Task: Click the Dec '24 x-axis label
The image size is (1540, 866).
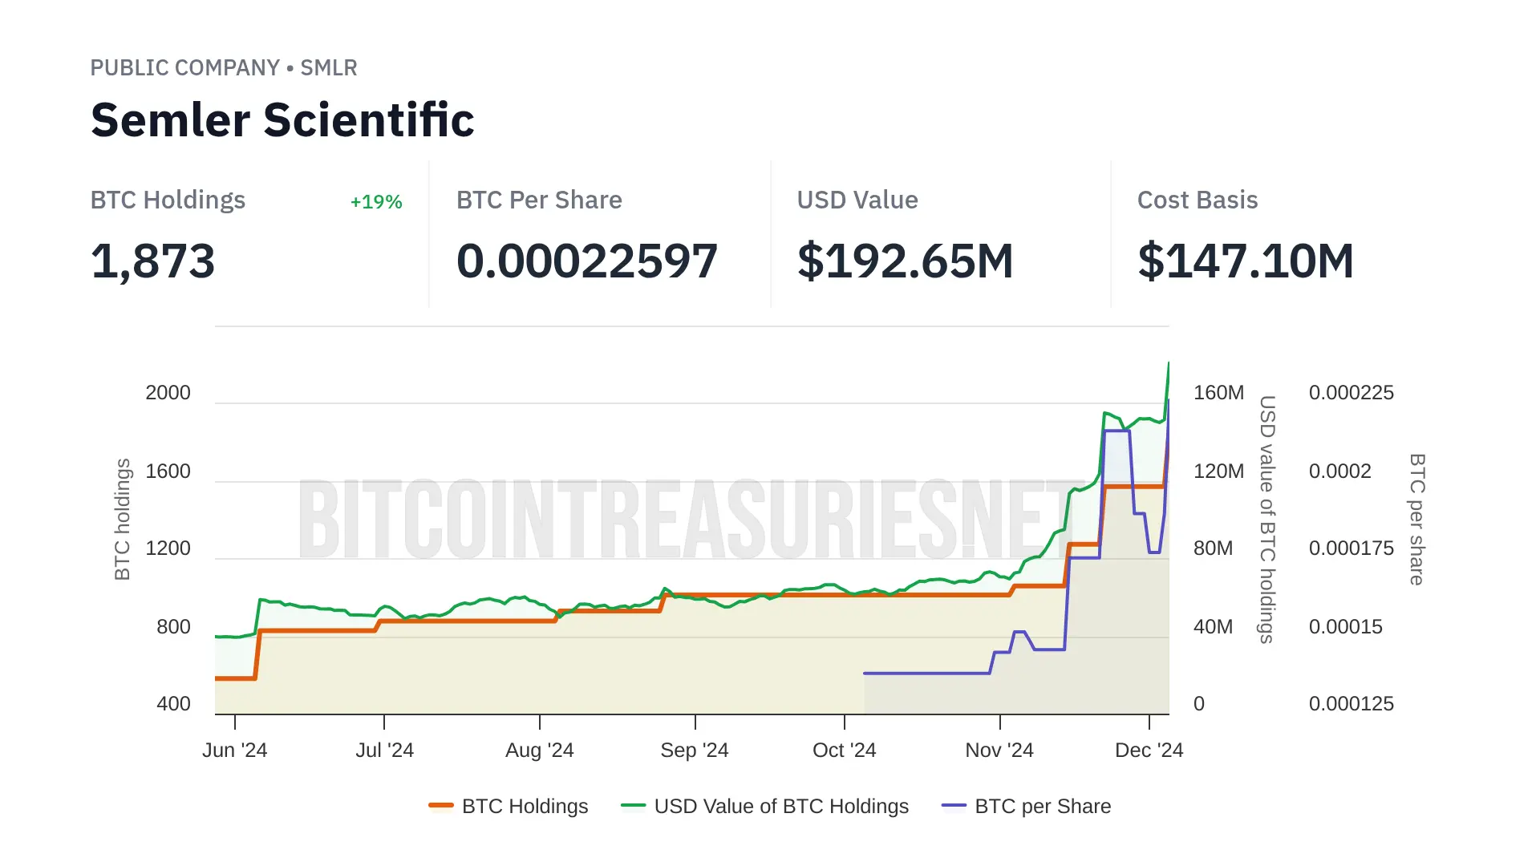Action: tap(1149, 751)
